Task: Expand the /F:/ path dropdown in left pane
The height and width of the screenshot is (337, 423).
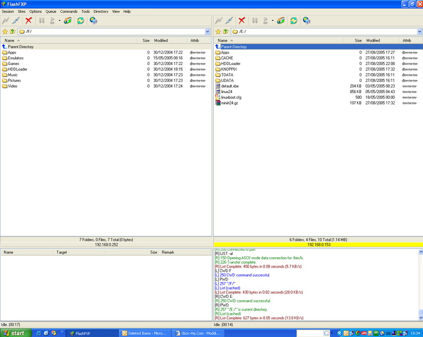Action: click(x=208, y=31)
